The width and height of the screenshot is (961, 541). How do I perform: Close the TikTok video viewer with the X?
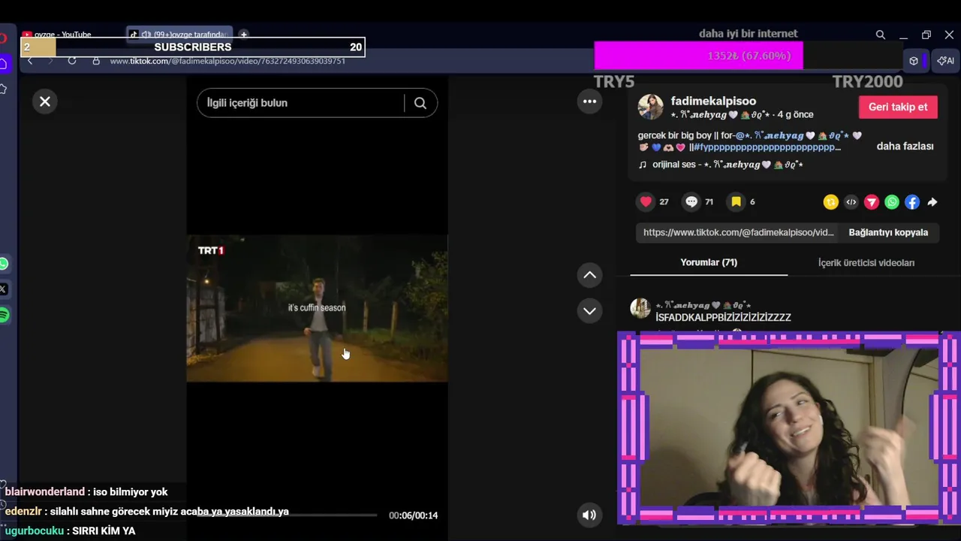point(45,101)
